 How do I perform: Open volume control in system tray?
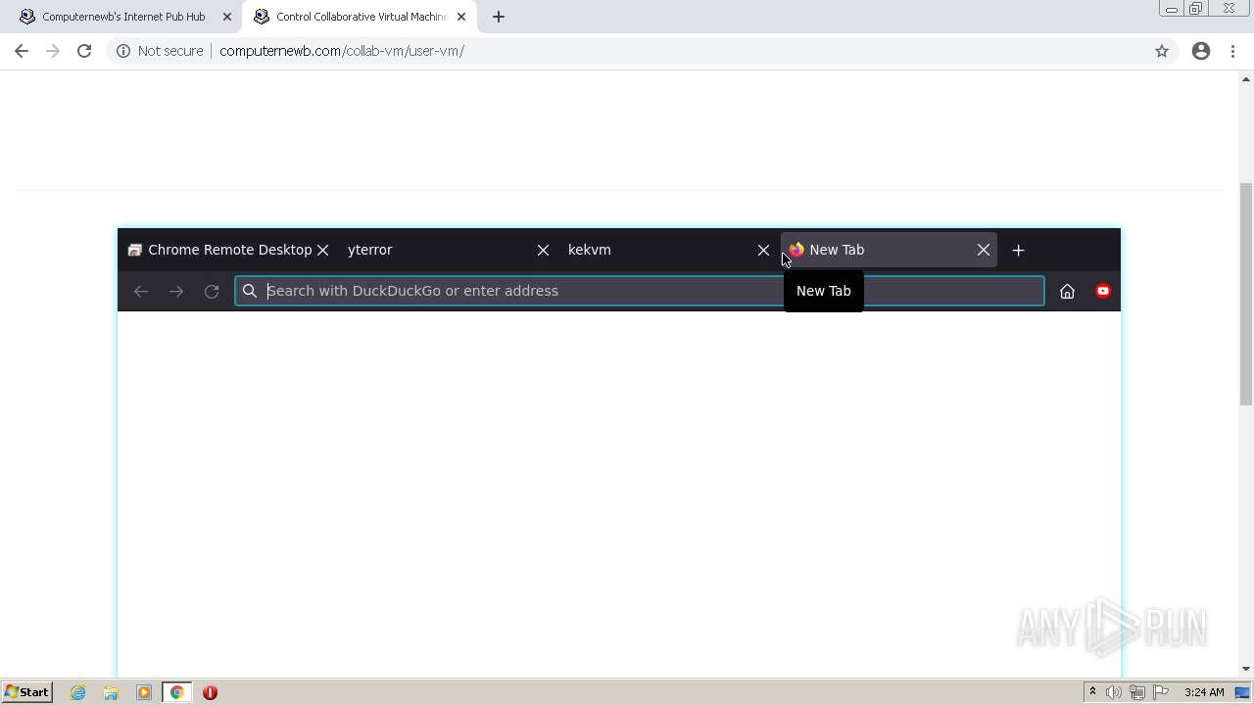point(1114,692)
